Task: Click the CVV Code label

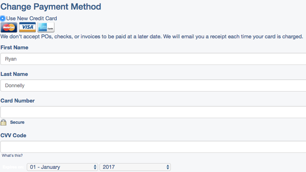Action: click(x=13, y=135)
